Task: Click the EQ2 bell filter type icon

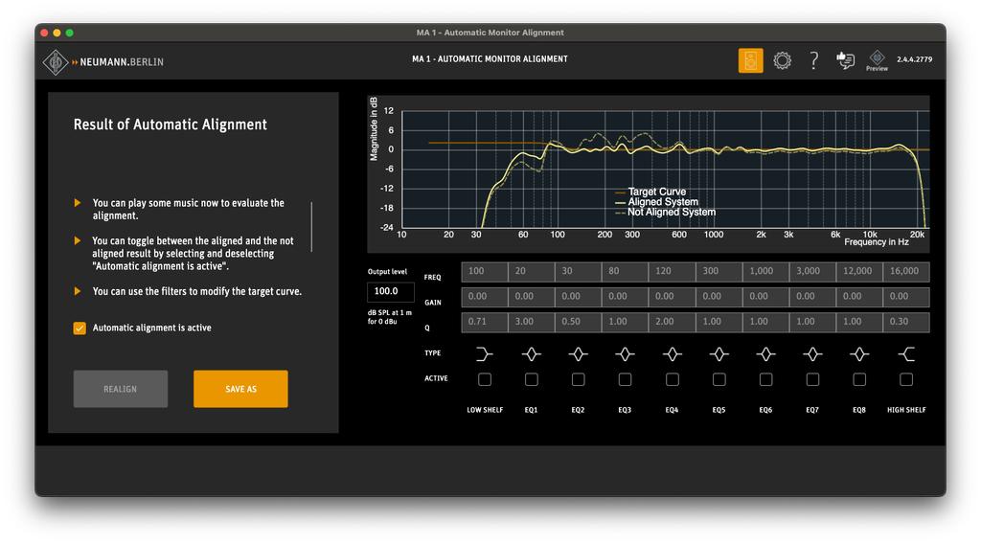Action: [578, 354]
